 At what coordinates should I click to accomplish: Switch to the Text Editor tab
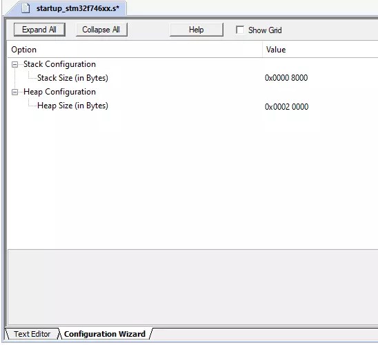(32, 334)
